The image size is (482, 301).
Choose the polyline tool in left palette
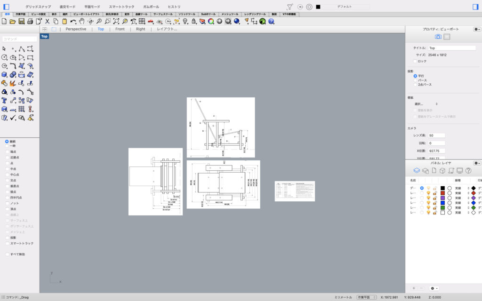(22, 49)
